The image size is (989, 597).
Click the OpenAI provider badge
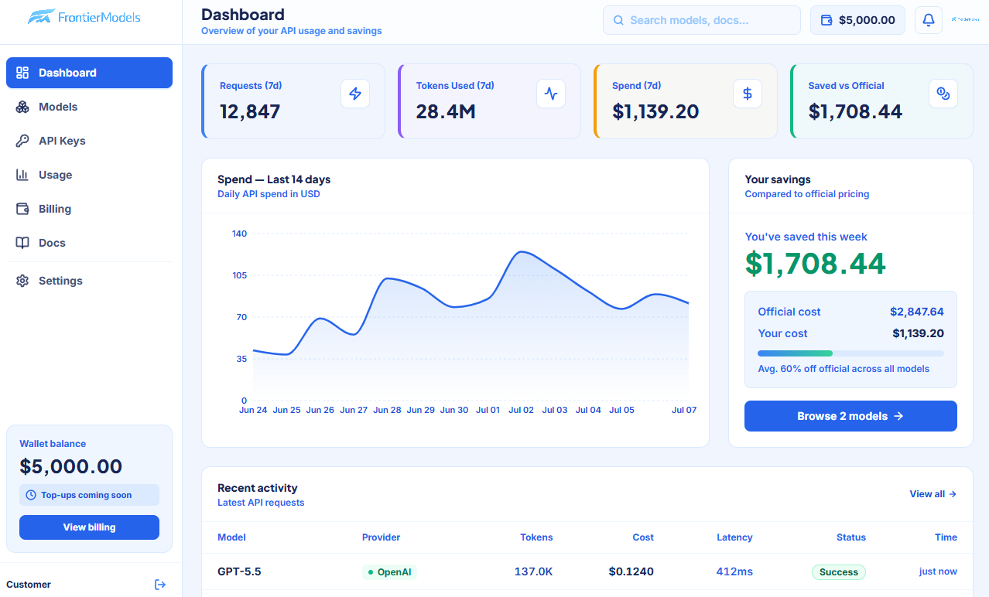tap(390, 572)
